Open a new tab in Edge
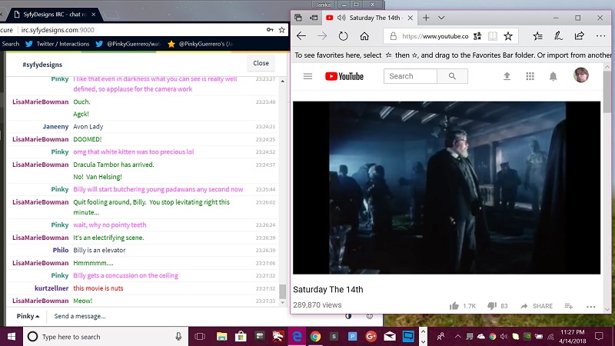The width and height of the screenshot is (615, 346). click(426, 18)
